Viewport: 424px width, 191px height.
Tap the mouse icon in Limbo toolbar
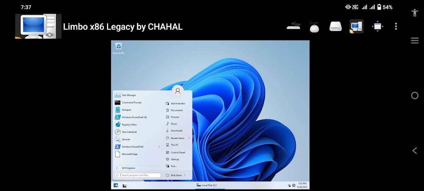pyautogui.click(x=314, y=27)
